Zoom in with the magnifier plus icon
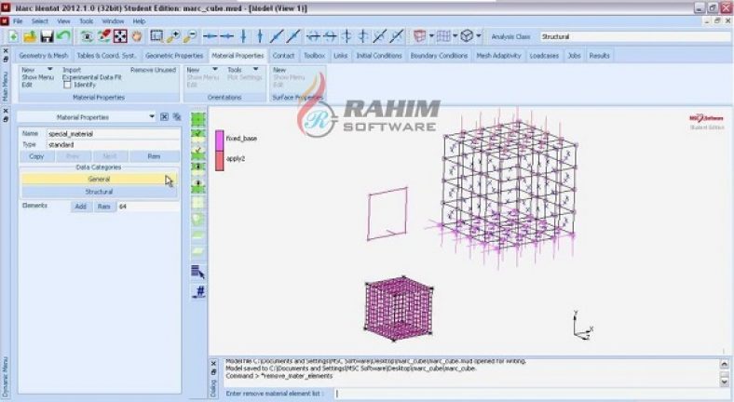The height and width of the screenshot is (402, 734). click(173, 36)
